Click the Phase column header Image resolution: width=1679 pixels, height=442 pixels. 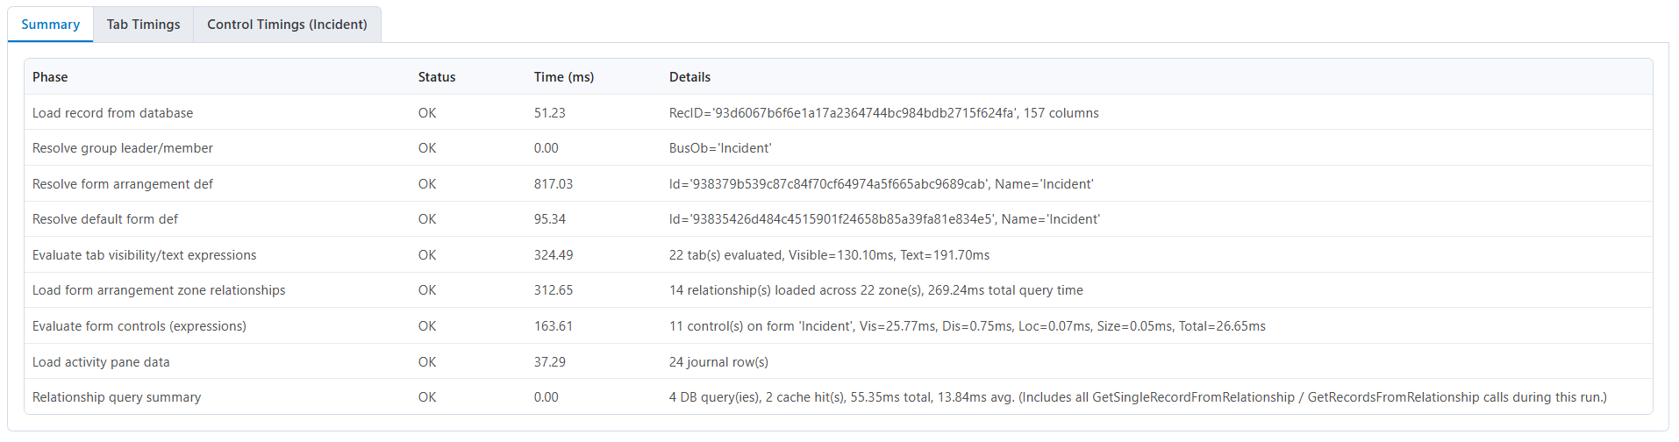[50, 77]
